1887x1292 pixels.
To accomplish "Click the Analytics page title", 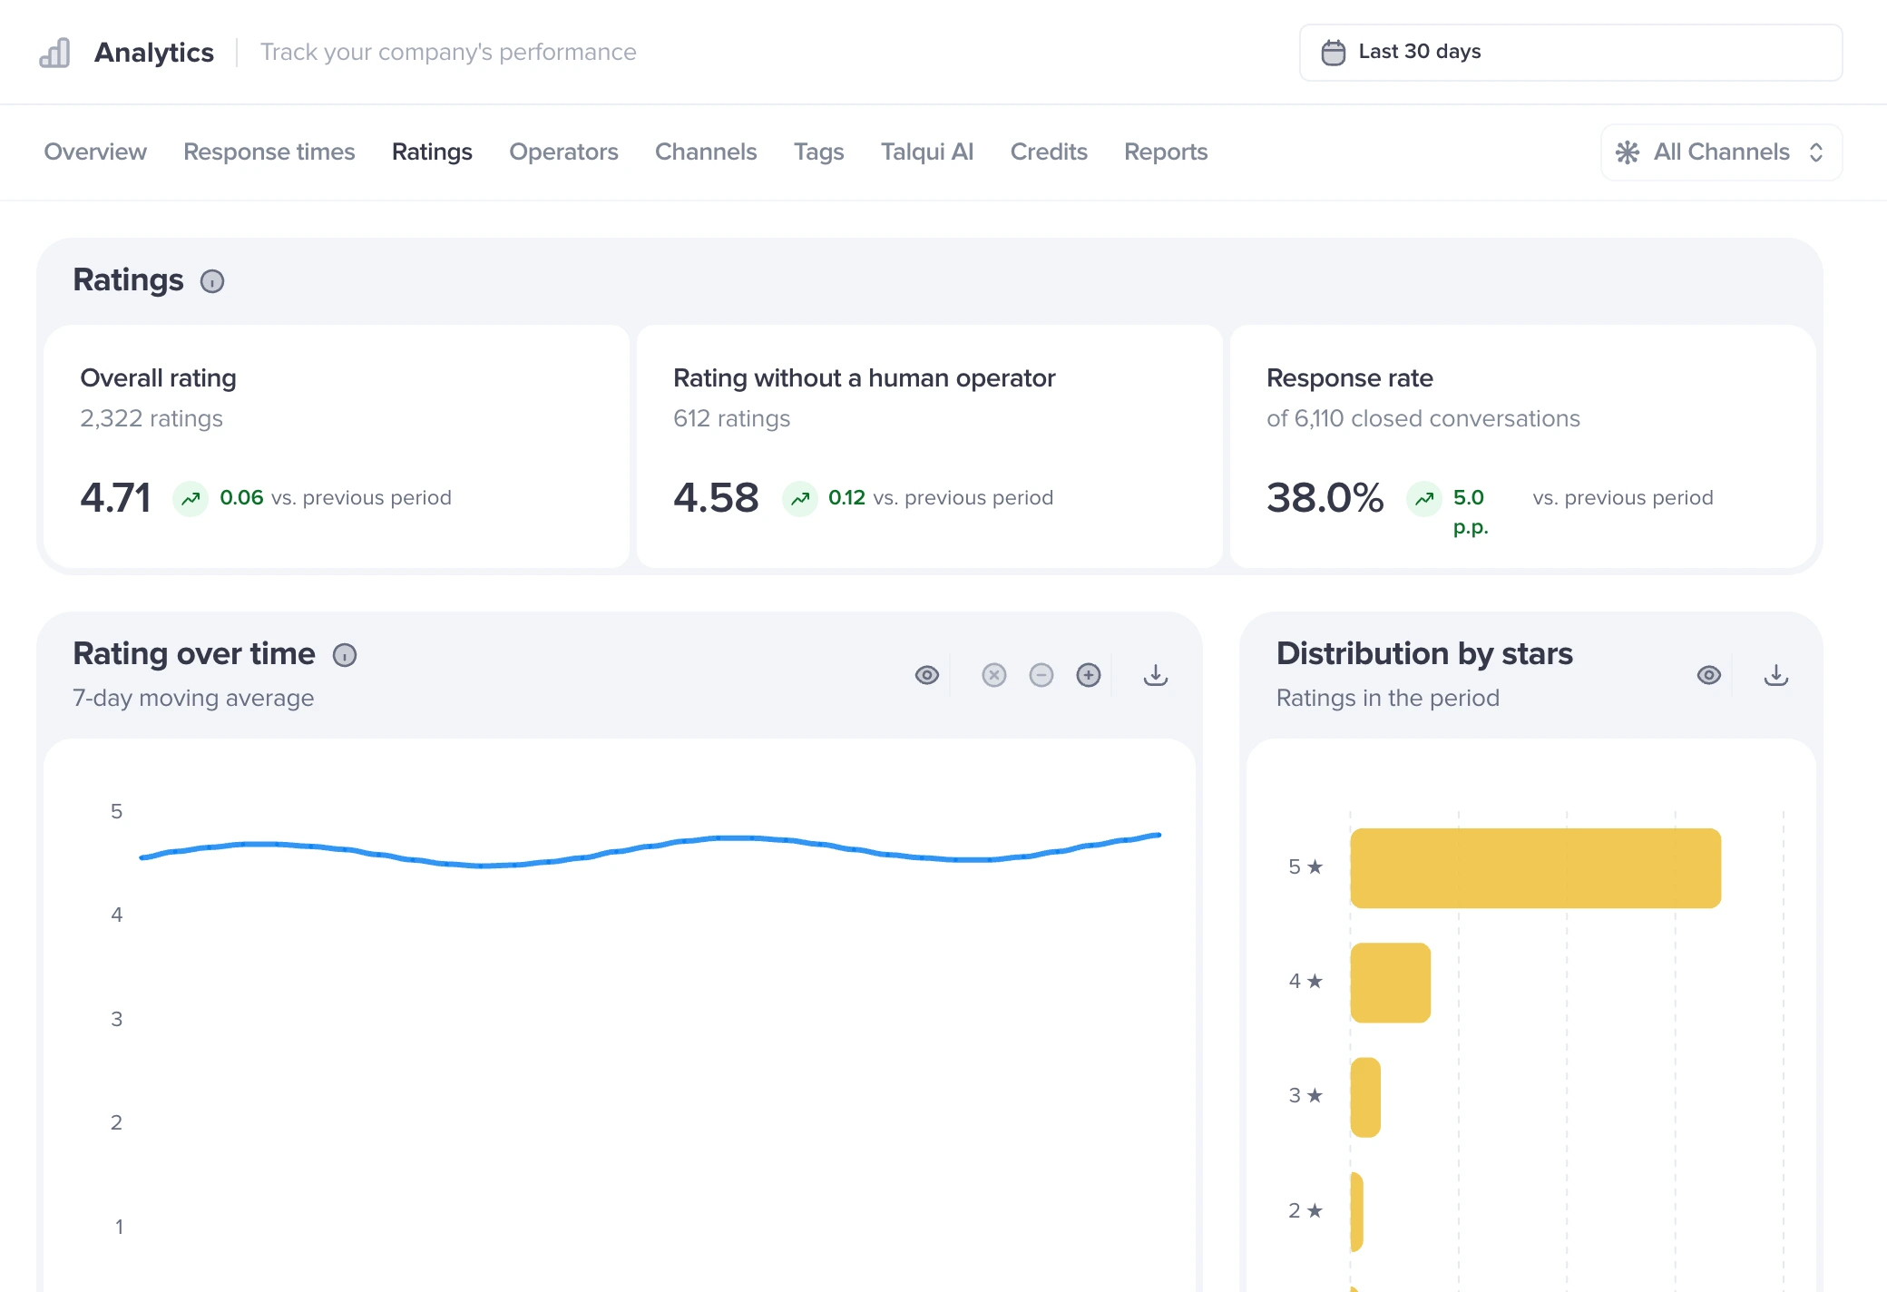I will pos(154,53).
